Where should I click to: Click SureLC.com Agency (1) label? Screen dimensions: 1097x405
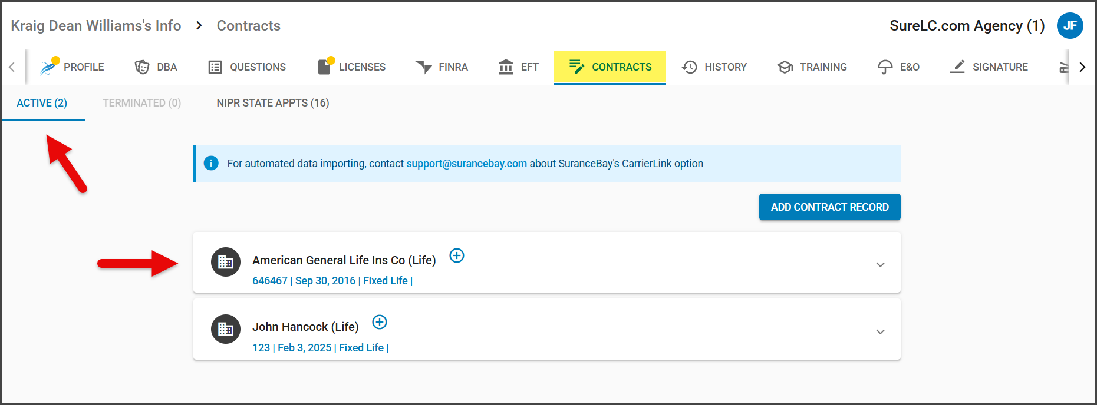click(x=967, y=25)
